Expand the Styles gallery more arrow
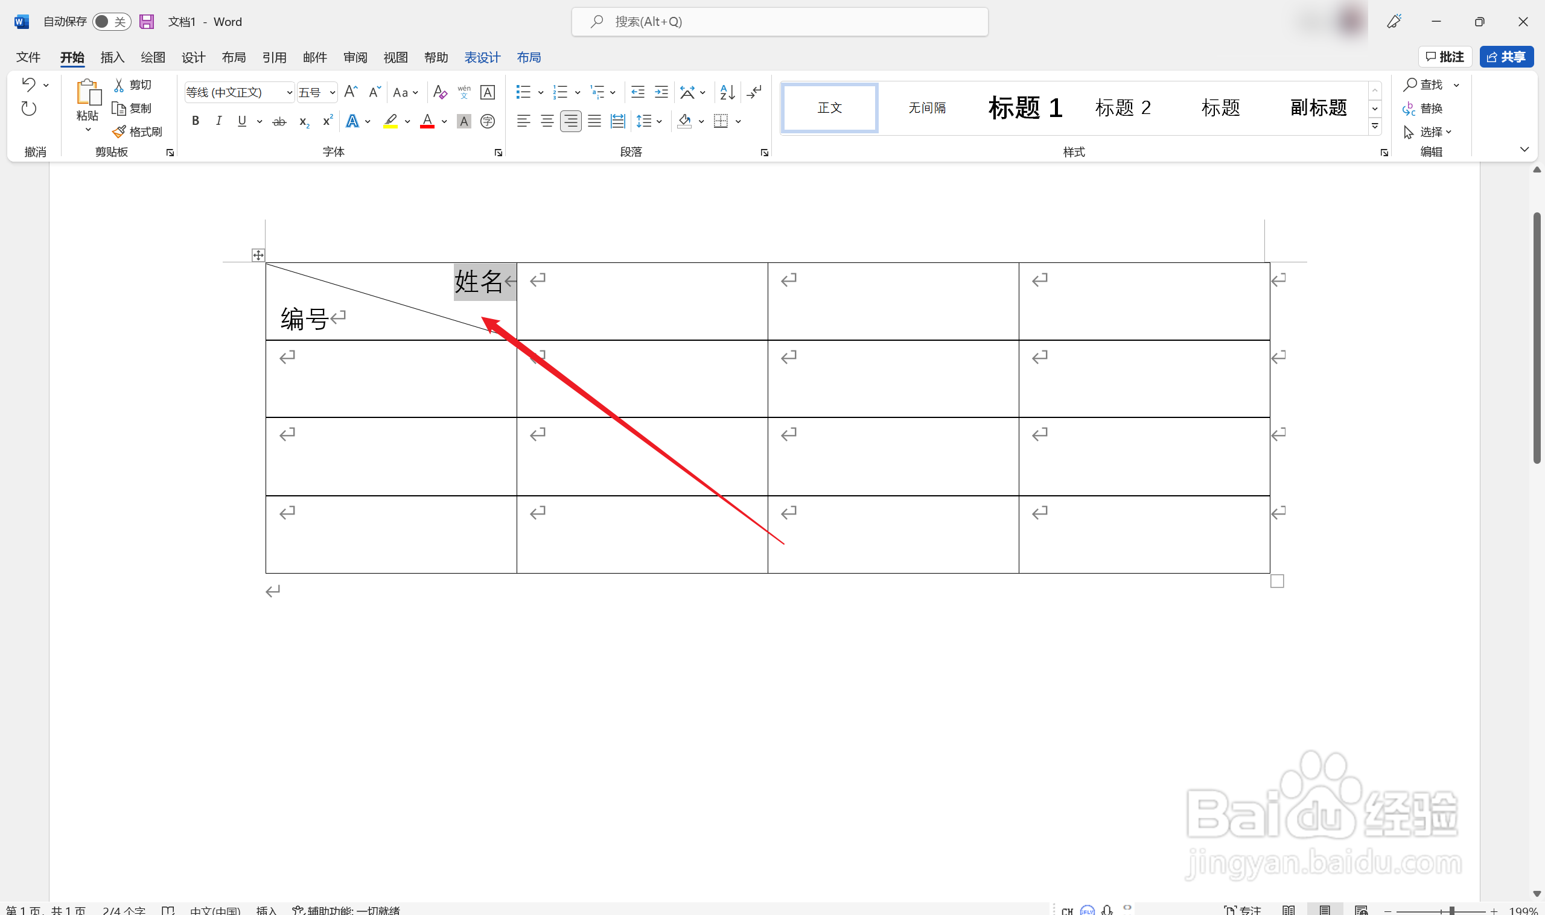This screenshot has width=1545, height=915. coord(1375,127)
